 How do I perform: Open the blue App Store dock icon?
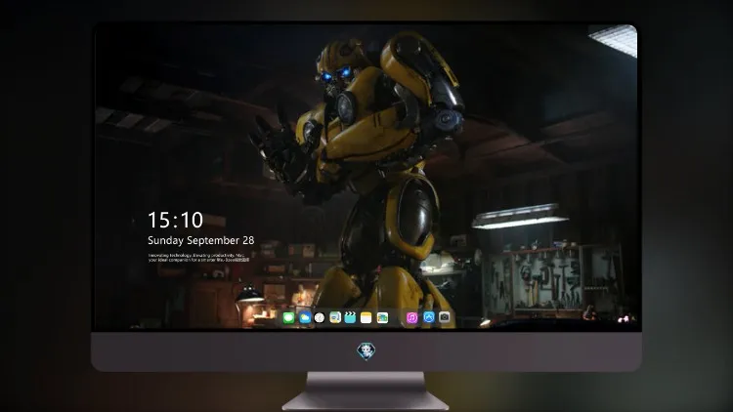click(429, 317)
